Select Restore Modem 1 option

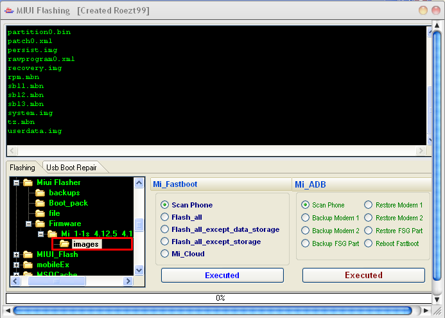369,205
